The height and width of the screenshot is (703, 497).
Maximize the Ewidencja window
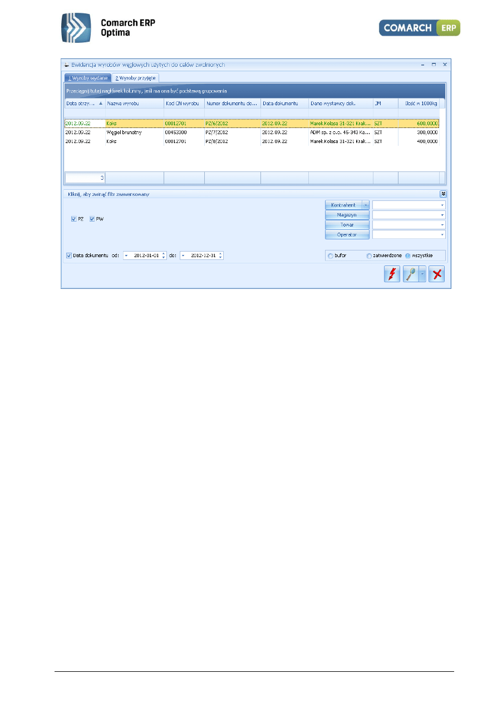(x=434, y=65)
